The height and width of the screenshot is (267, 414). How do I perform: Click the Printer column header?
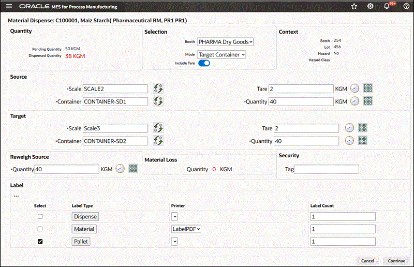click(178, 206)
